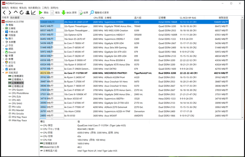Expand the 伺服器 tree node
245x157 pixels.
click(3, 35)
